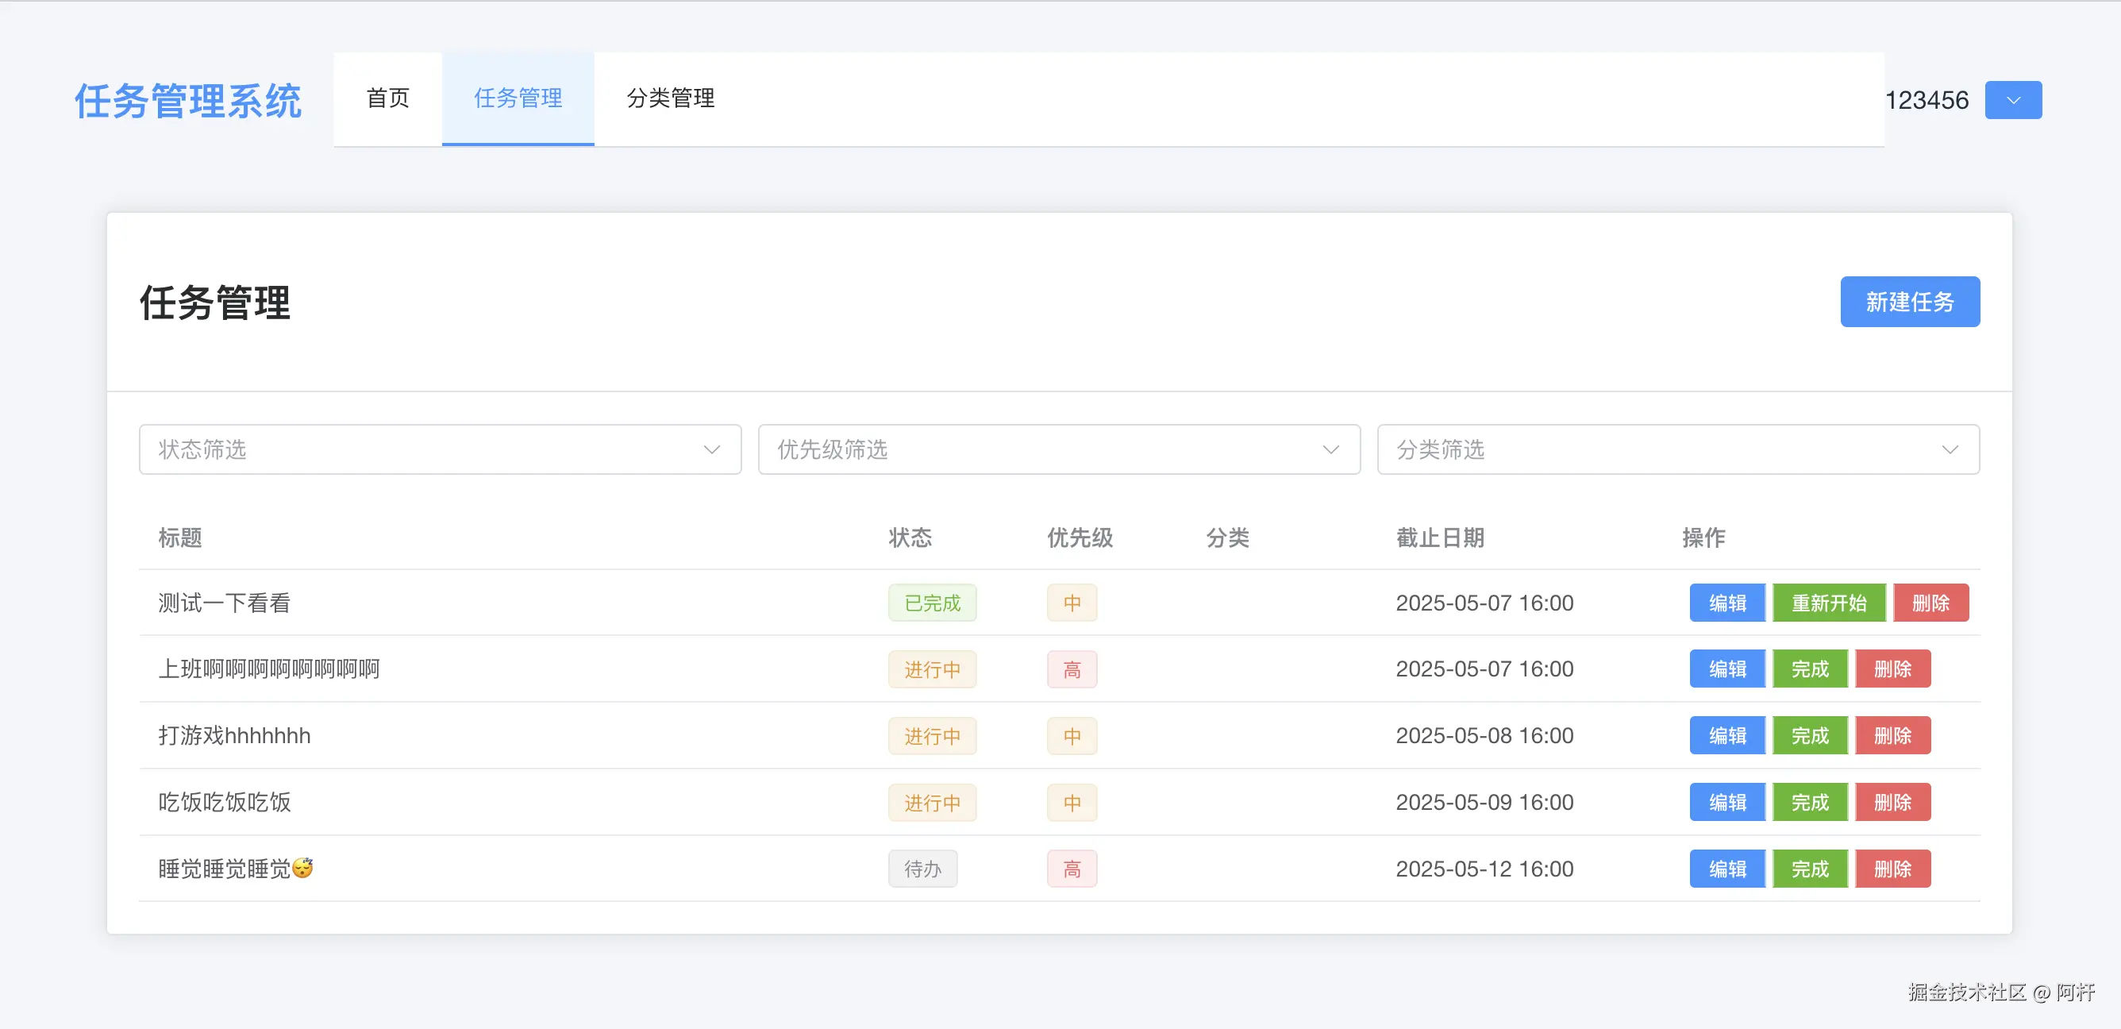Edit the 打游戏hhhhhh task
The width and height of the screenshot is (2121, 1029).
[x=1726, y=736]
